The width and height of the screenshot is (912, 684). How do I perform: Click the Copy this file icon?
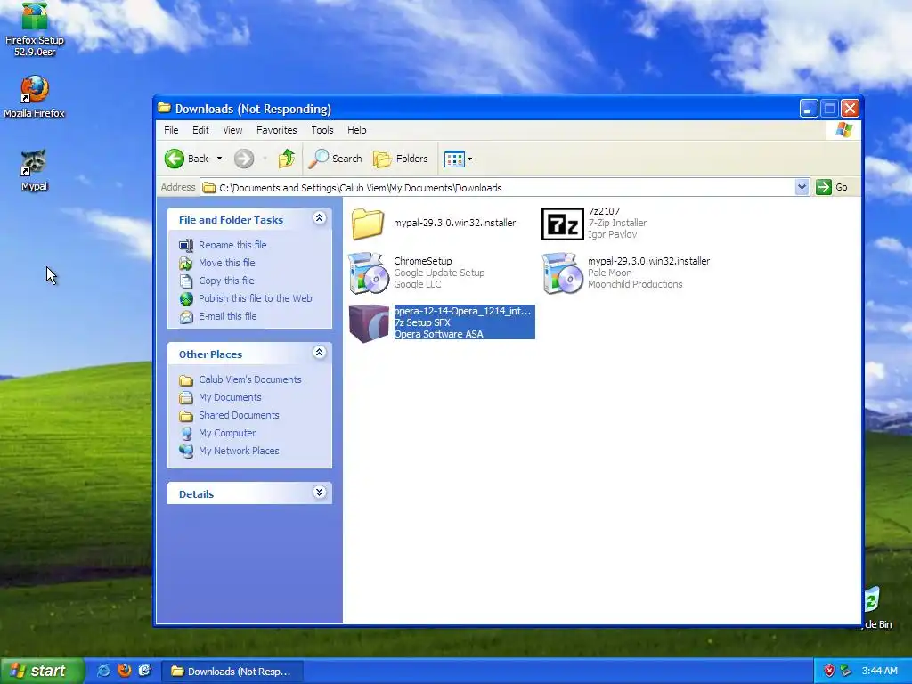[186, 281]
